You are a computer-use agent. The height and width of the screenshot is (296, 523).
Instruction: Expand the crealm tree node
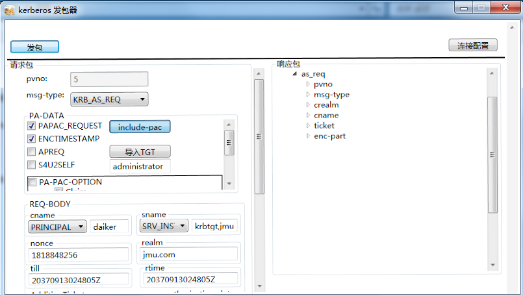[x=308, y=105]
